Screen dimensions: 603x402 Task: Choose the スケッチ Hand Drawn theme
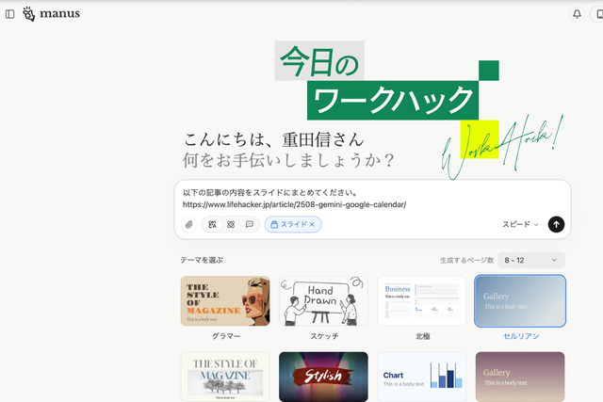(323, 300)
